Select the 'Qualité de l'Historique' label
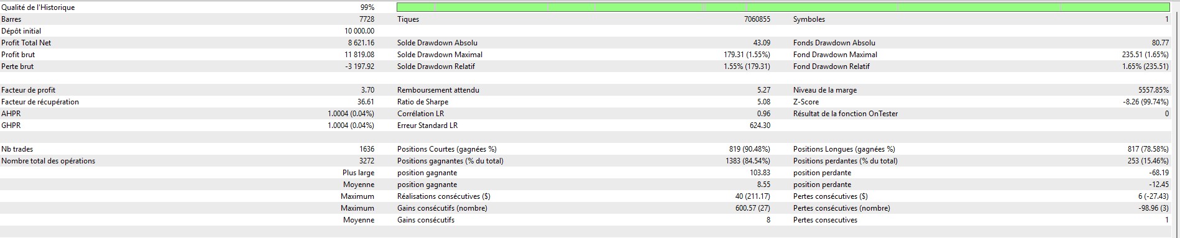1180x238 pixels. (38, 7)
